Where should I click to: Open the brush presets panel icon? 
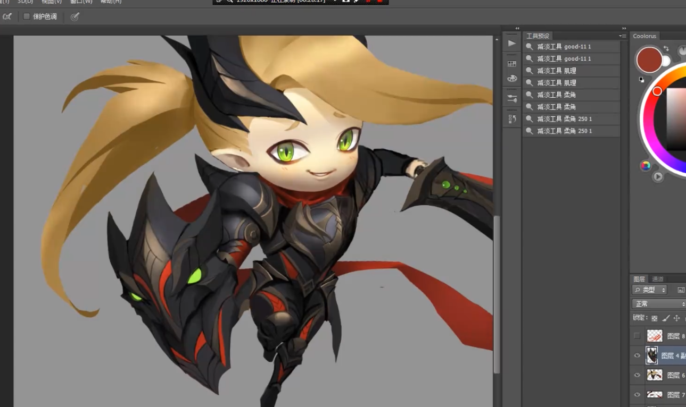tap(512, 99)
